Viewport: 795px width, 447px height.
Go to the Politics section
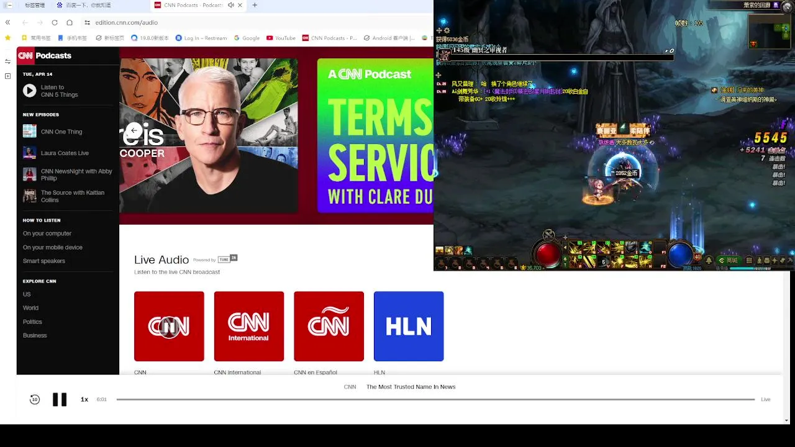[x=32, y=322]
